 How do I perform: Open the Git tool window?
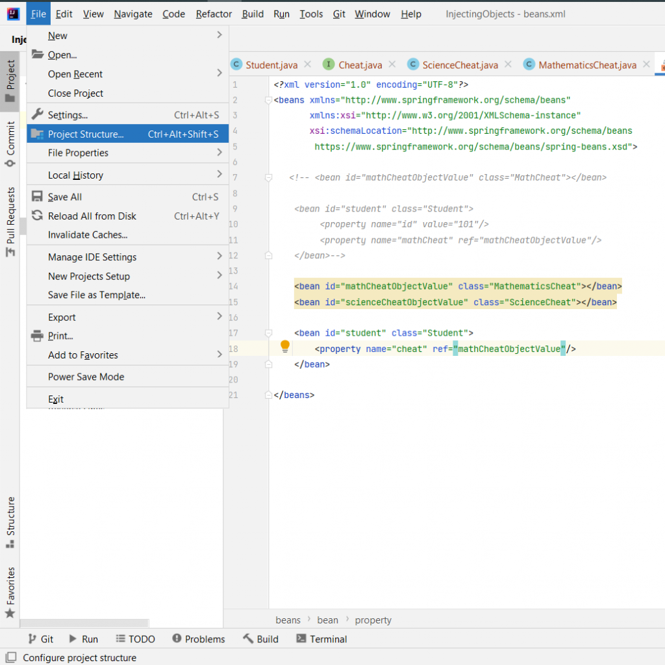40,639
